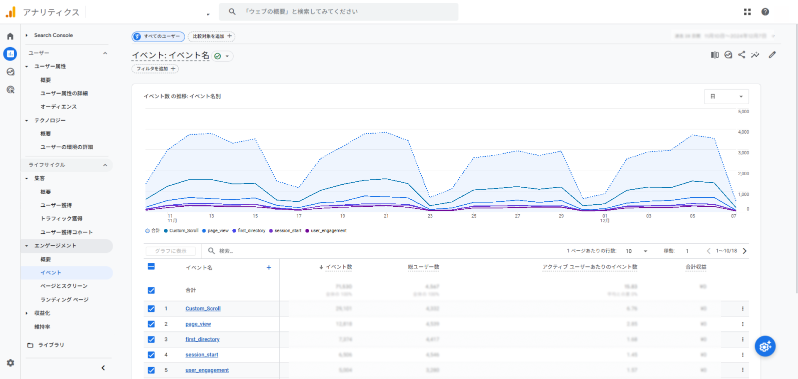Uncheck the Custom_Scroll row checkbox

[x=151, y=309]
